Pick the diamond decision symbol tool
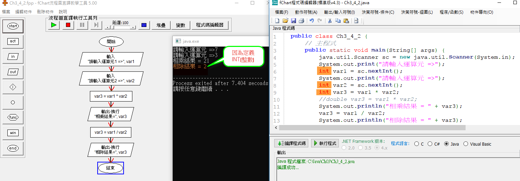520x181 pixels. pyautogui.click(x=13, y=87)
